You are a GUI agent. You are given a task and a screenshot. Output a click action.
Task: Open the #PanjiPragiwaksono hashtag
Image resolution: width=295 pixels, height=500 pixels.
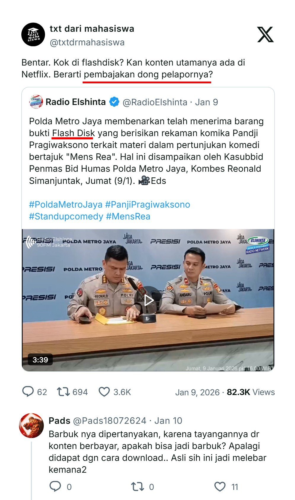click(148, 204)
